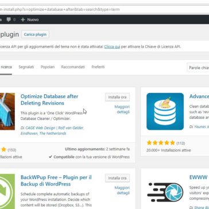Screen dimensions: 209x209
Task: Follow the 'Clicca qui' license link
Action: (x=112, y=47)
